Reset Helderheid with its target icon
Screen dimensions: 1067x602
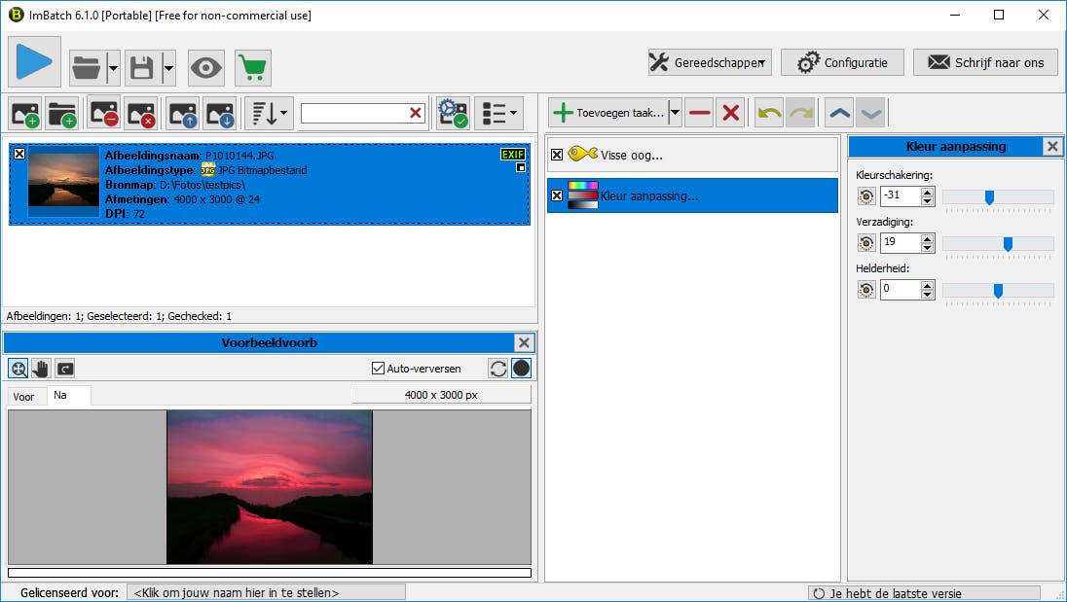pos(866,290)
